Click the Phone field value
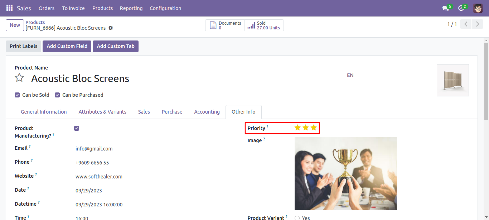 tap(92, 163)
